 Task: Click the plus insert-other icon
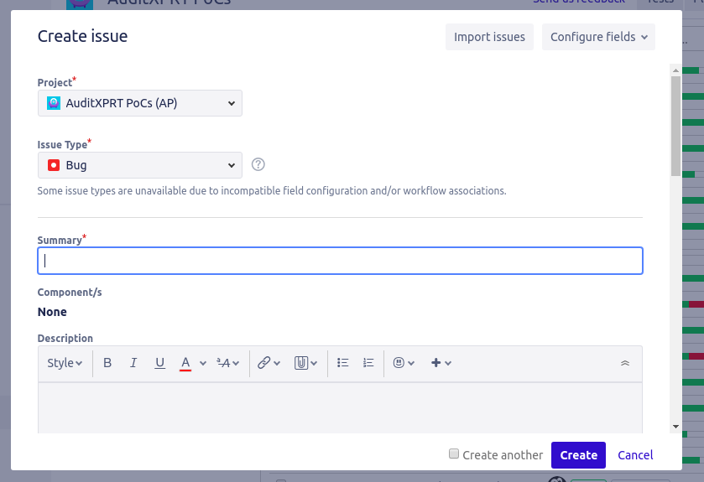click(436, 363)
